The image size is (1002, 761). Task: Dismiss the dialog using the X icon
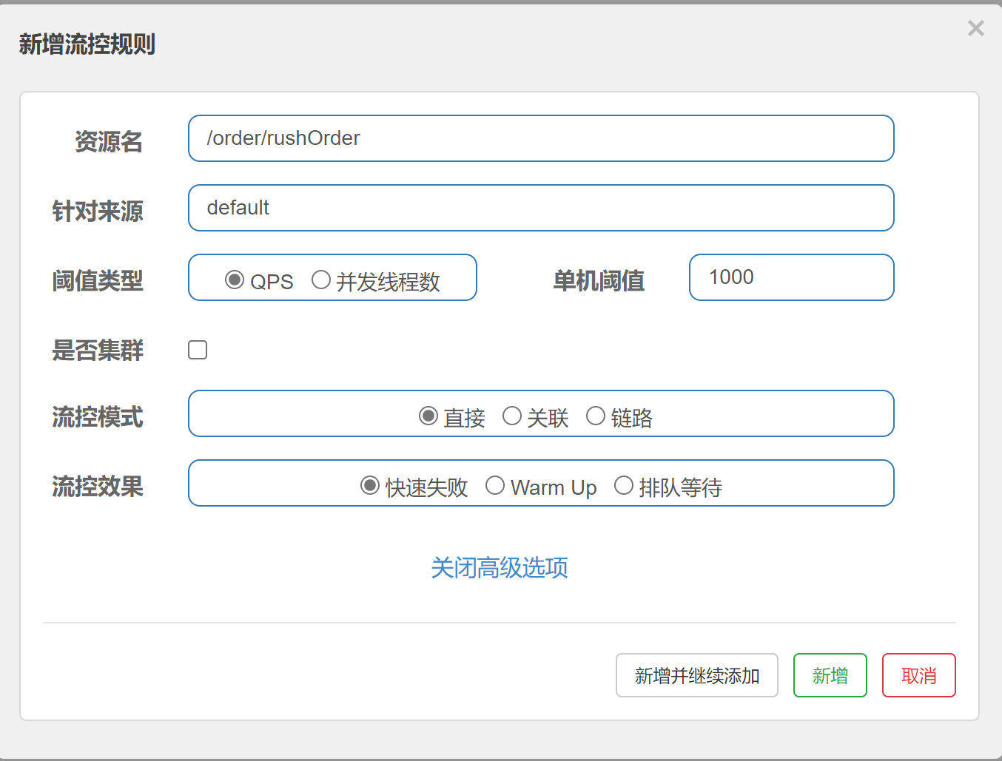(975, 28)
